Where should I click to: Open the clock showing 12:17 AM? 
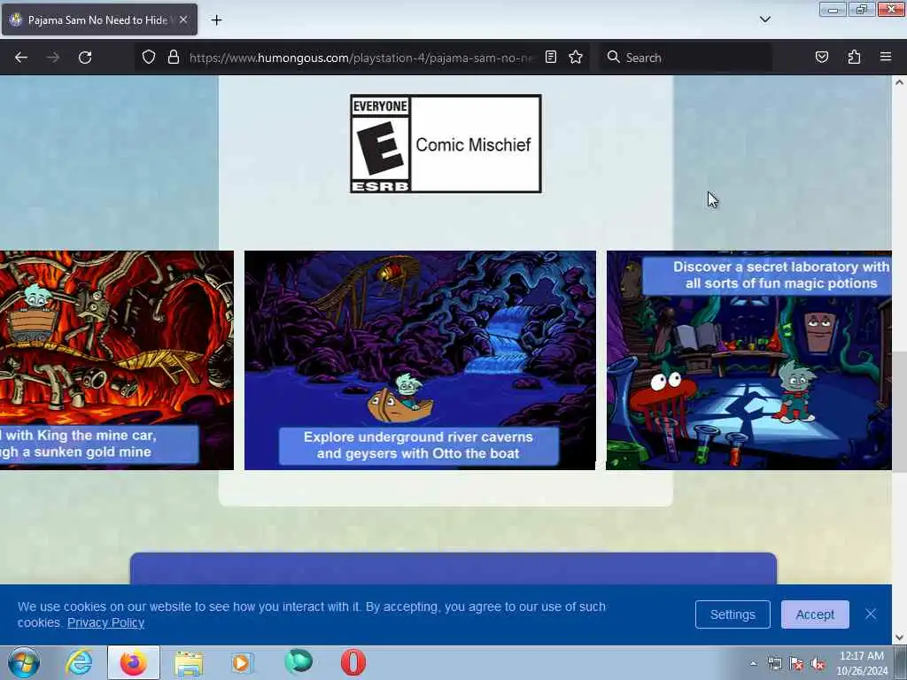[x=862, y=663]
